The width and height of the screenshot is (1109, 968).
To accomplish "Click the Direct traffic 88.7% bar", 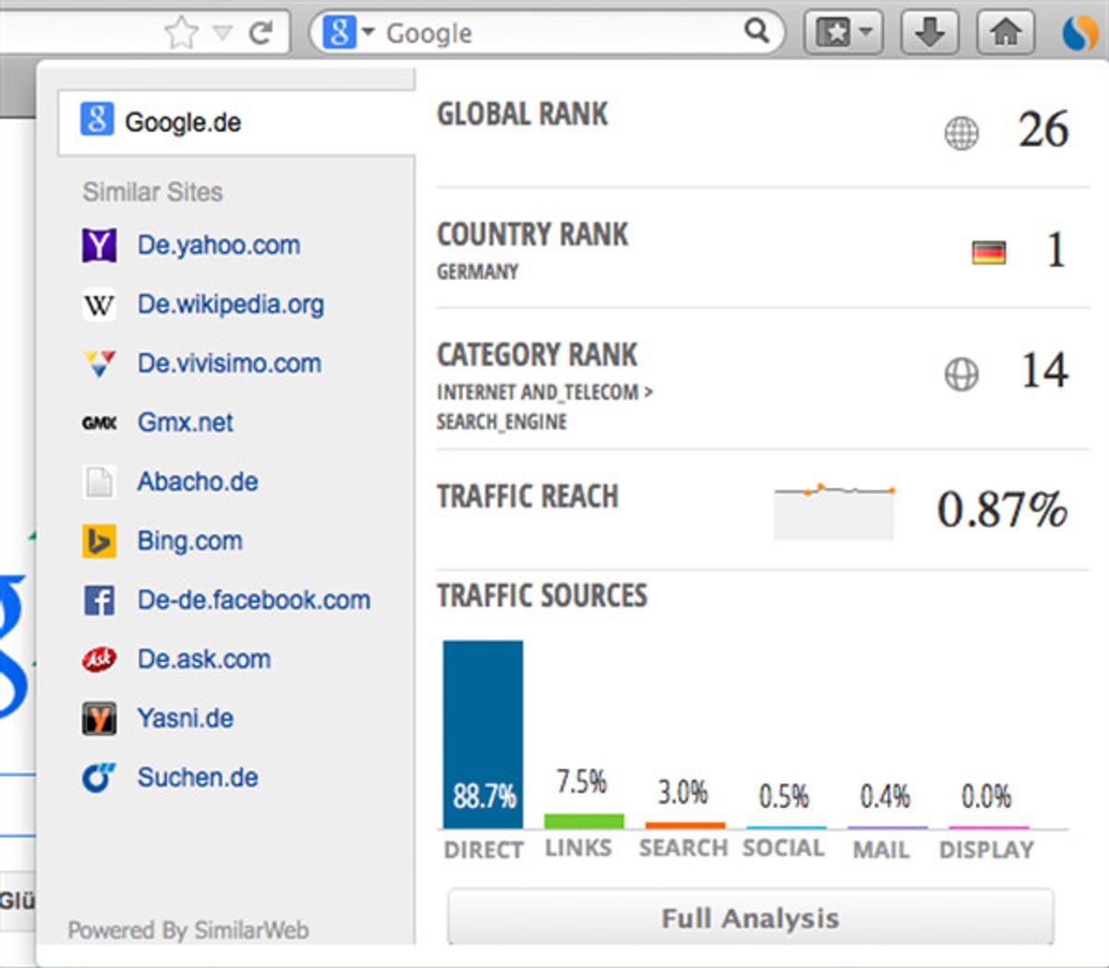I will [483, 734].
